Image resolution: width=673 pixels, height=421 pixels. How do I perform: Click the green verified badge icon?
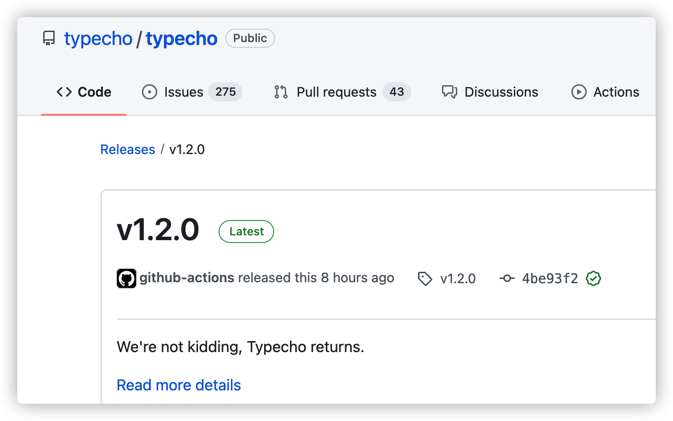coord(593,278)
